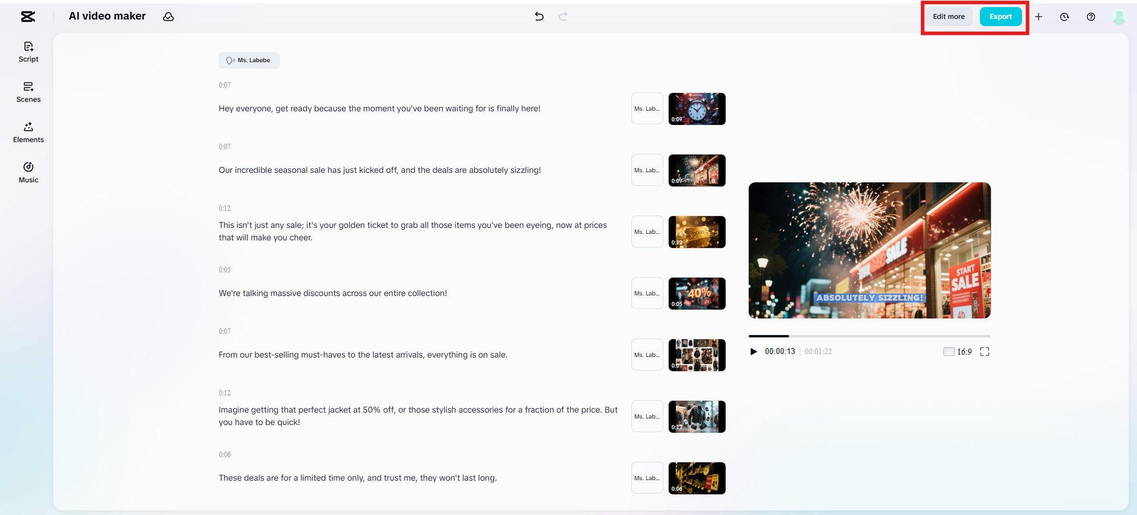1137x515 pixels.
Task: Click script line 'This isn't just any sale'
Action: pyautogui.click(x=413, y=231)
